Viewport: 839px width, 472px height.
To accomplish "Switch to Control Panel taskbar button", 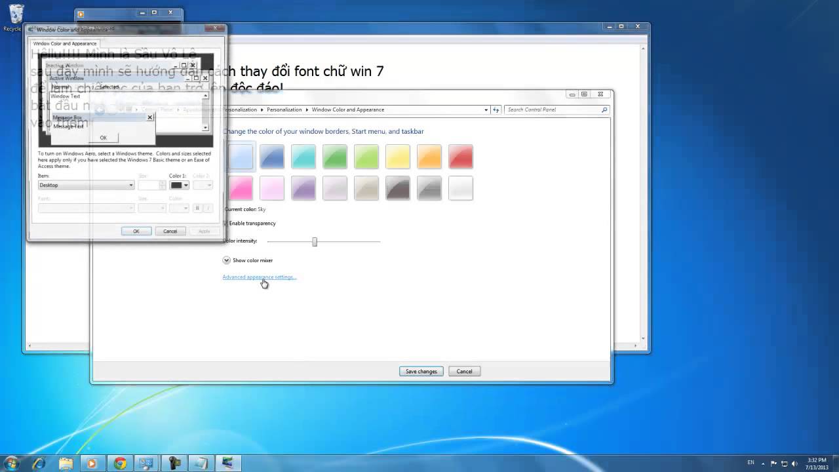I will [147, 463].
